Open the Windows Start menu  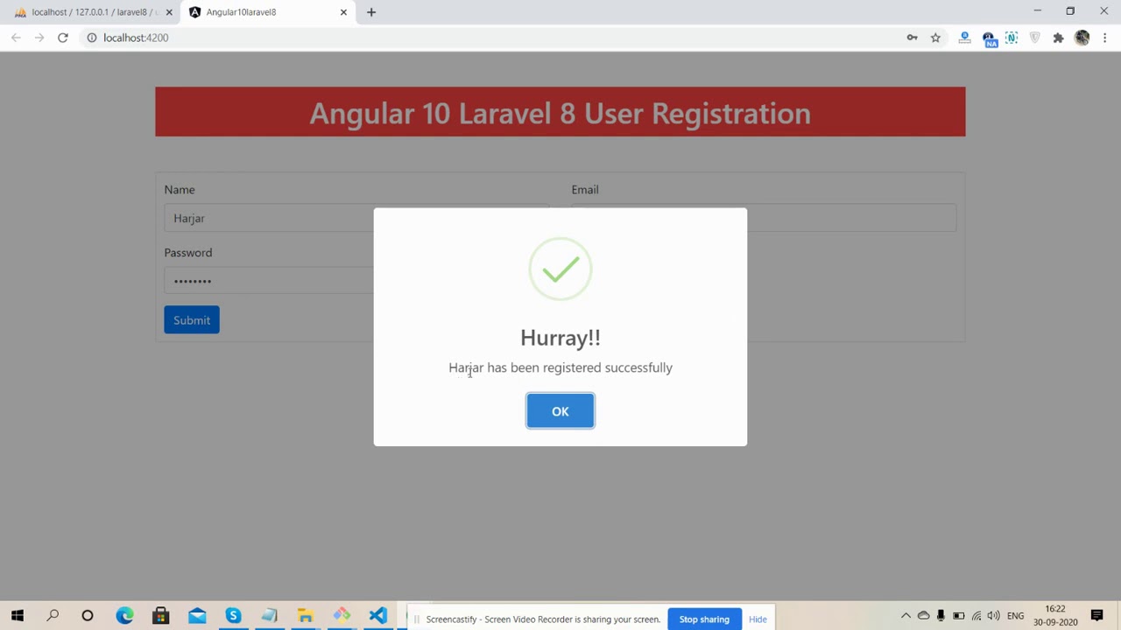tap(18, 616)
